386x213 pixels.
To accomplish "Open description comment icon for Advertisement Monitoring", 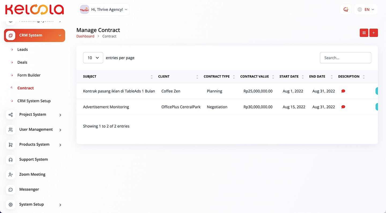I will 343,107.
